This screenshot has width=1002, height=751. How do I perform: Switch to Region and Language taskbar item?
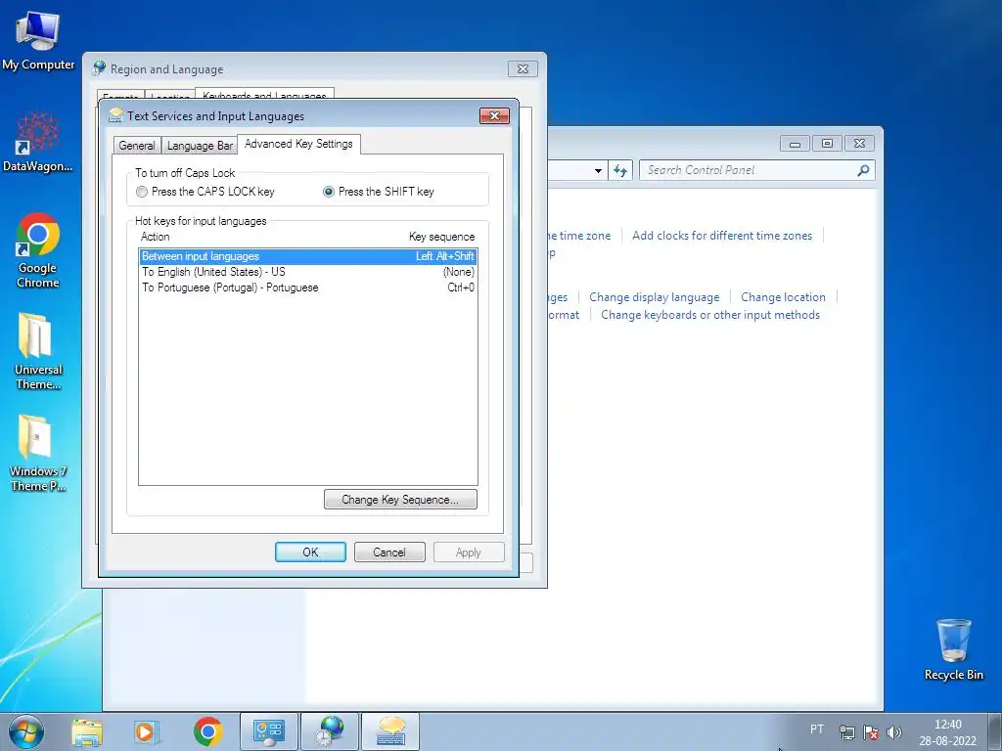point(330,731)
